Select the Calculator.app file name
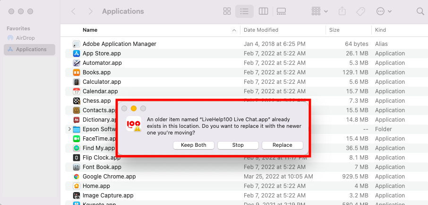The image size is (428, 205). coord(102,81)
